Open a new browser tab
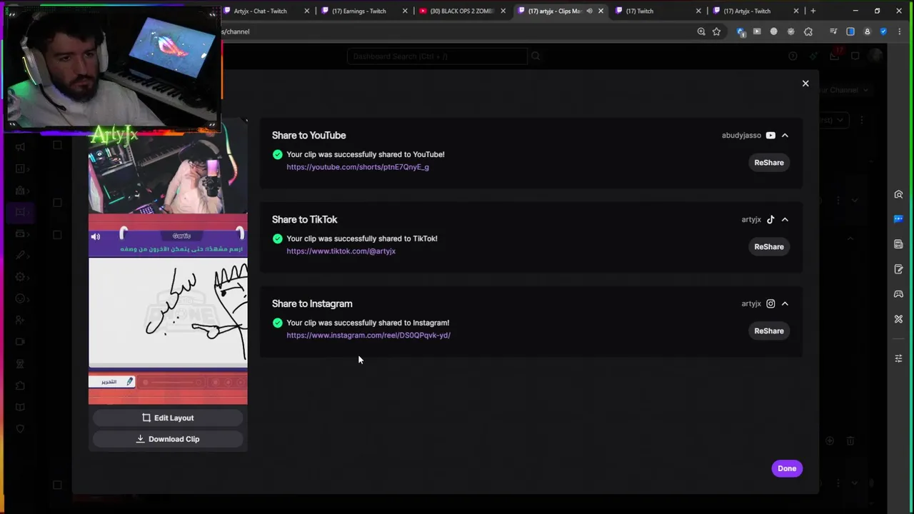 tap(813, 11)
